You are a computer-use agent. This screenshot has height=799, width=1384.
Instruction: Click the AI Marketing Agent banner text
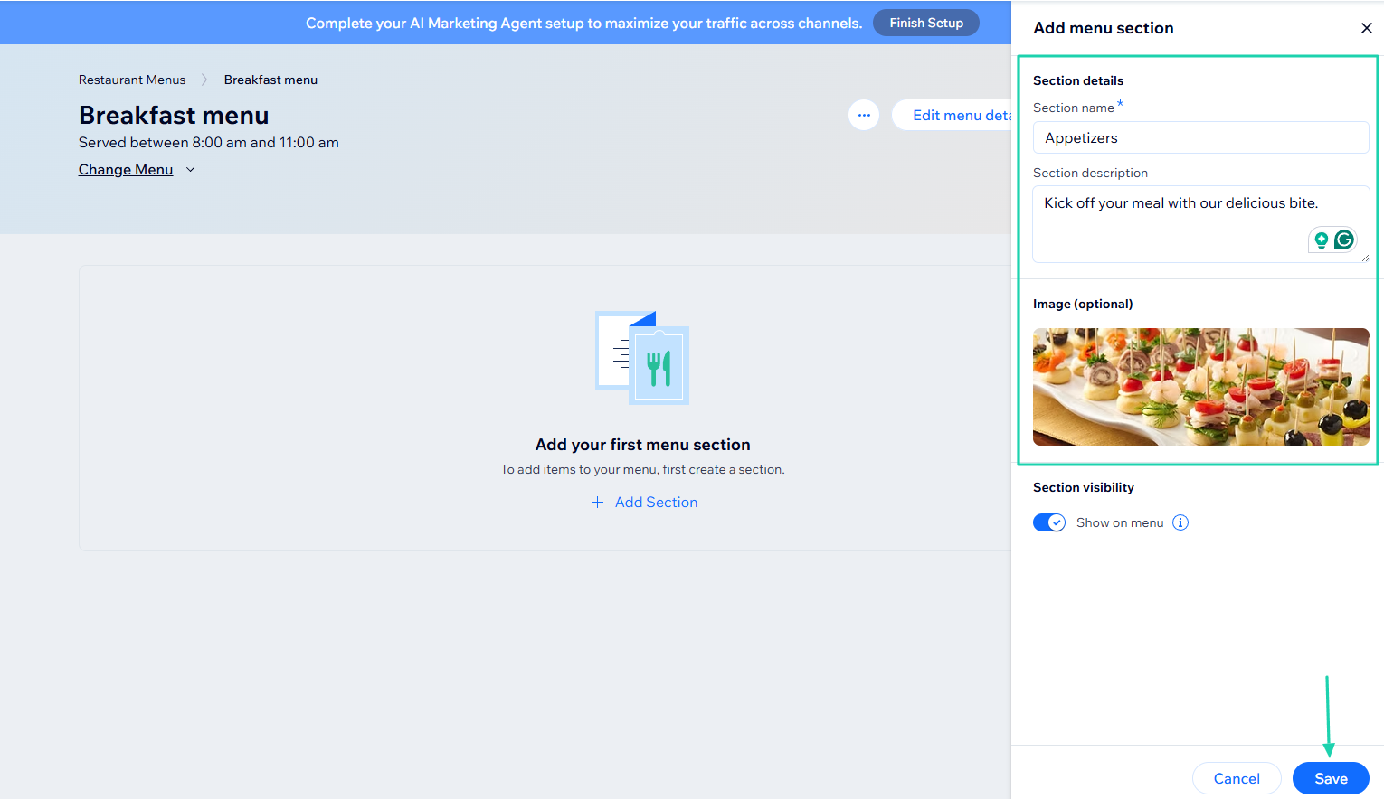[x=583, y=23]
